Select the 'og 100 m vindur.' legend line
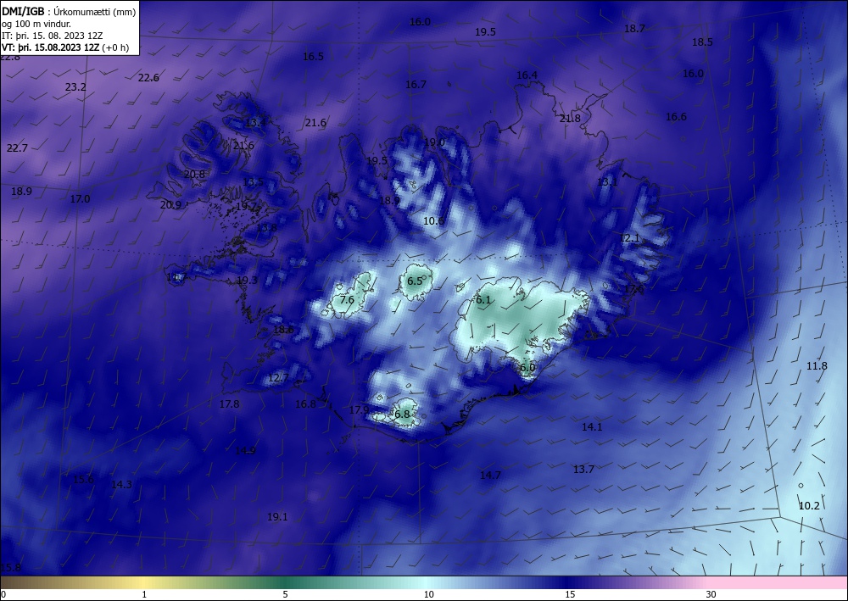The image size is (848, 601). point(36,24)
